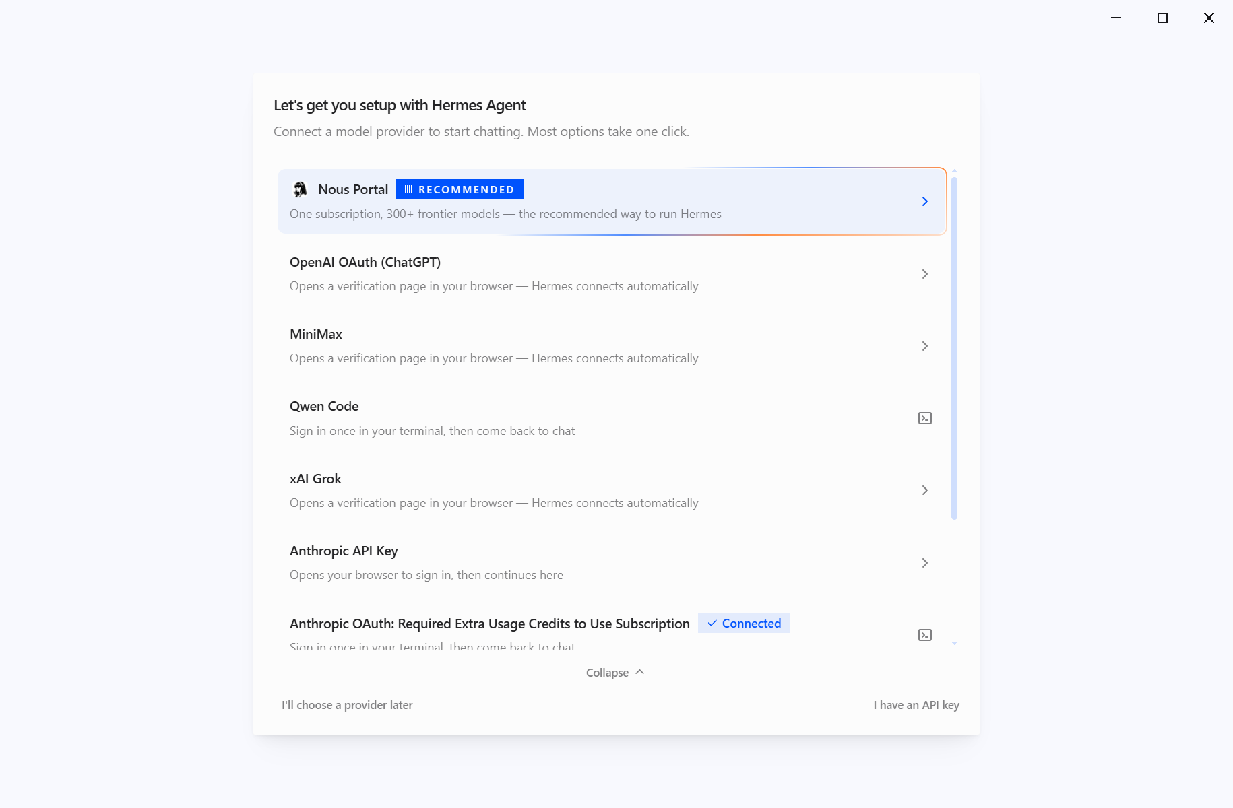This screenshot has height=808, width=1233.
Task: Click the Connected checkmark badge
Action: click(744, 624)
